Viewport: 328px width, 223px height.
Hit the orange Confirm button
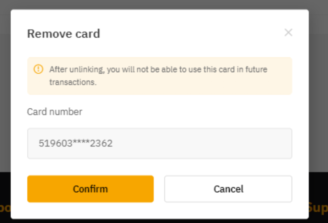click(x=90, y=189)
